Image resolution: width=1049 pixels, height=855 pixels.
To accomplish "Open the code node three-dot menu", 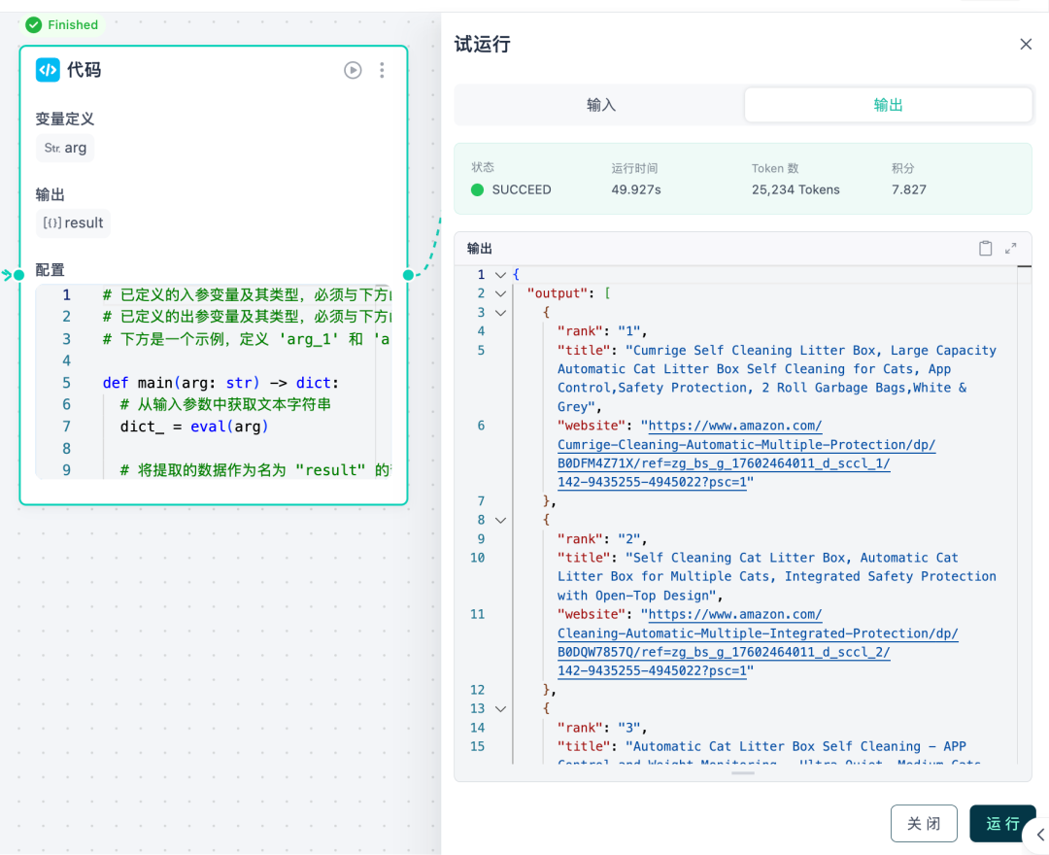I will pos(382,70).
